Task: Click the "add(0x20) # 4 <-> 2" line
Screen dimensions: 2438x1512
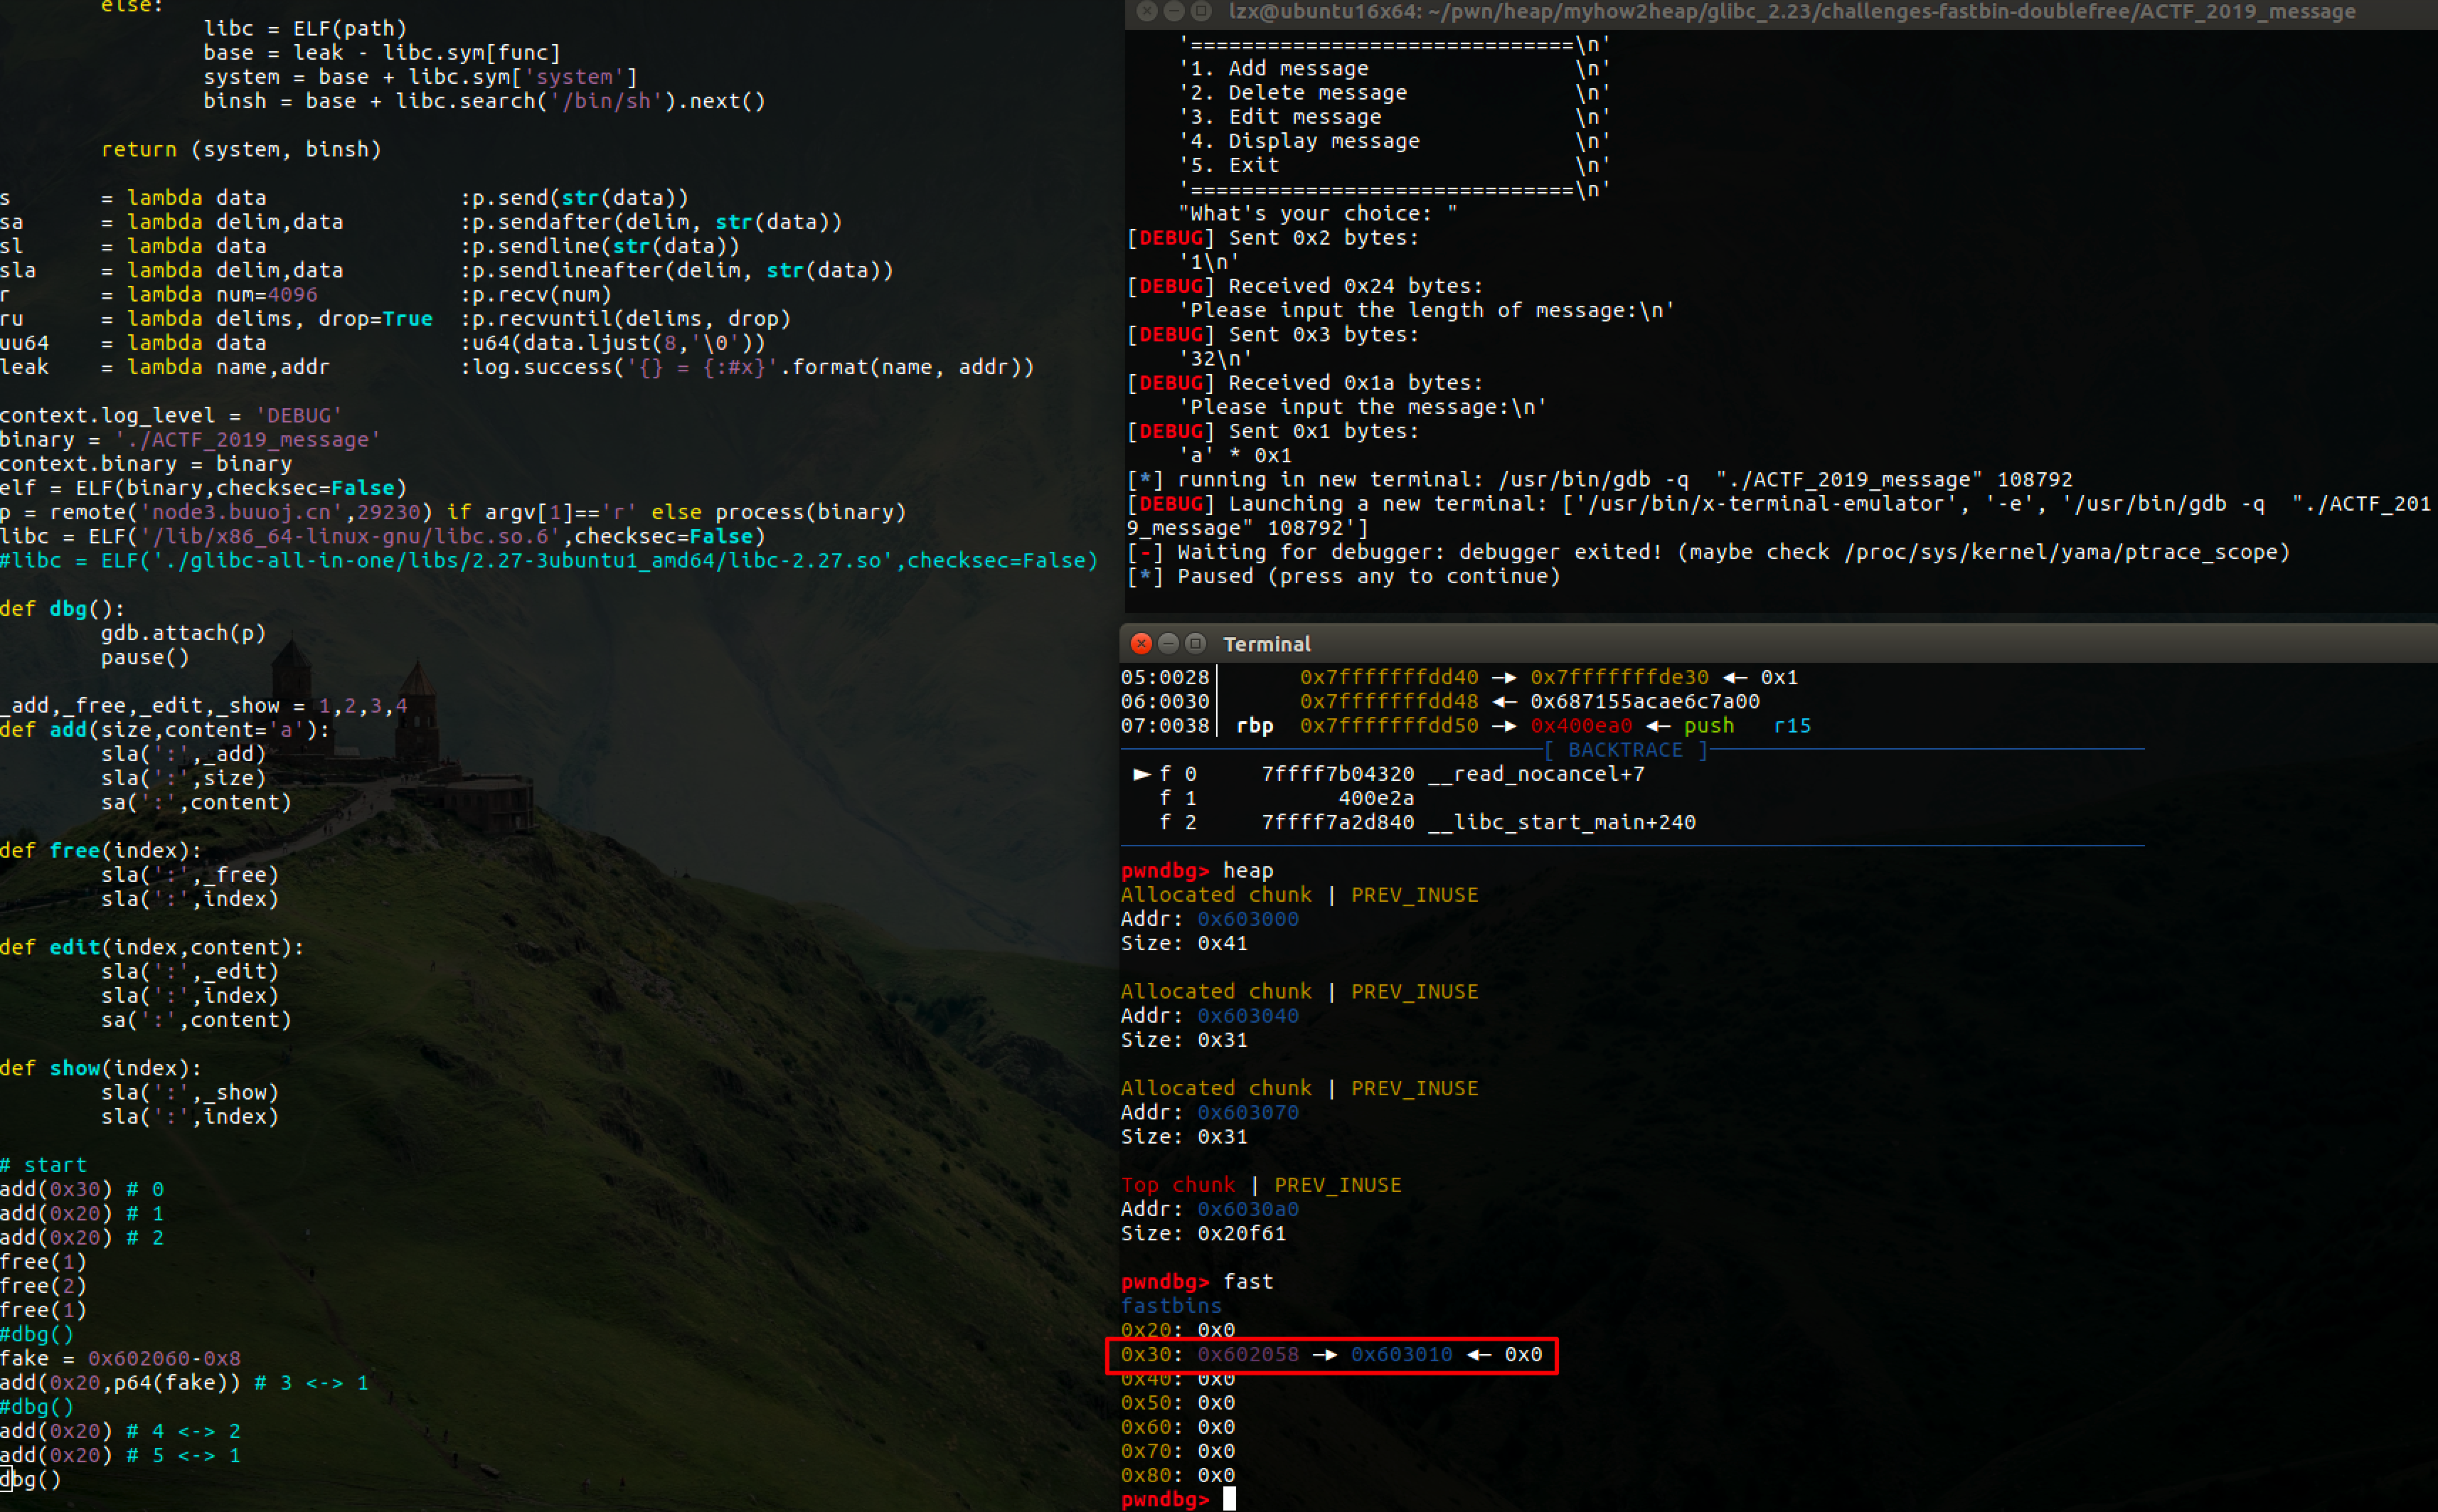Action: (120, 1432)
